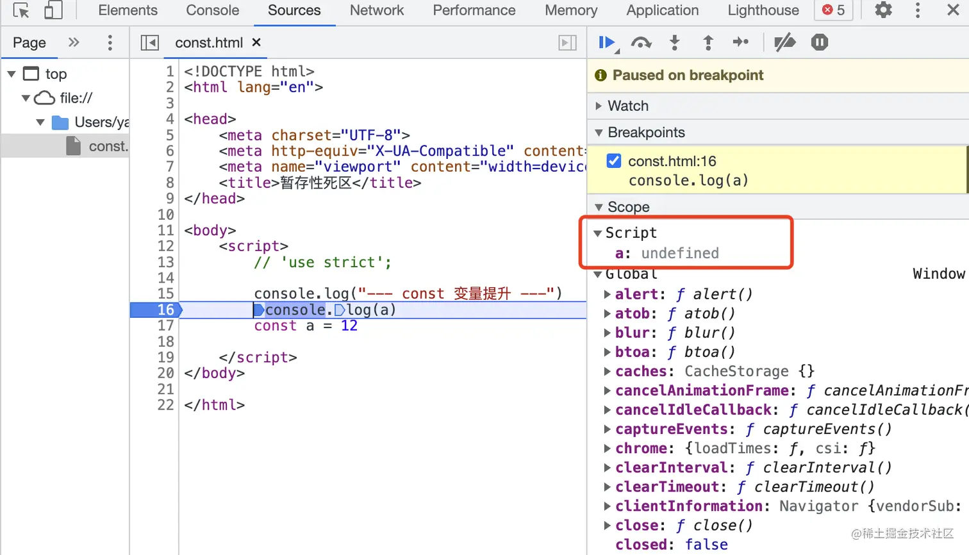969x555 pixels.
Task: Open the Performance tab
Action: click(x=474, y=10)
